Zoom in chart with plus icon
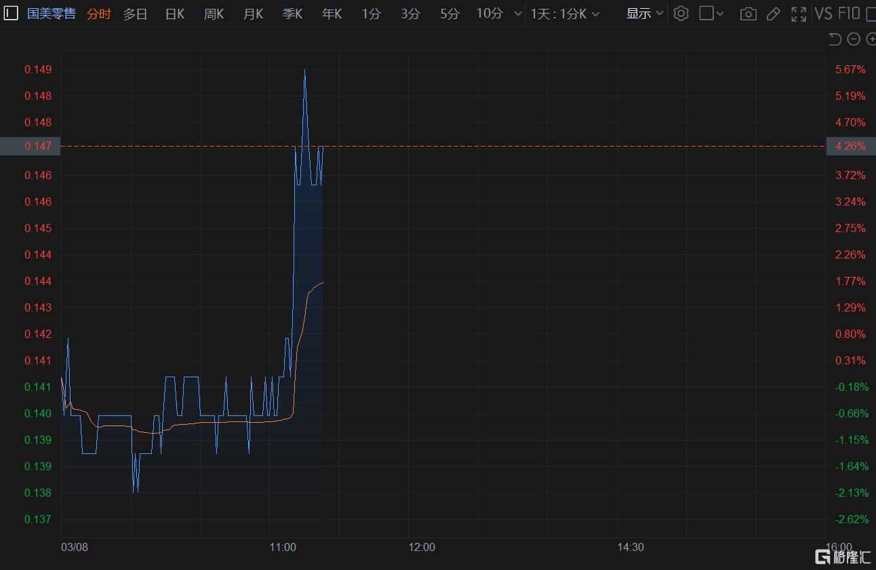This screenshot has height=570, width=876. tap(871, 39)
